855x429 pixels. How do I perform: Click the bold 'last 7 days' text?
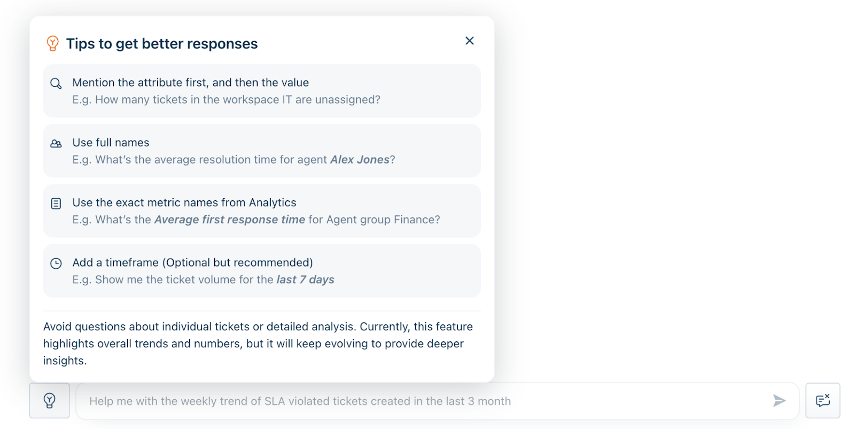pyautogui.click(x=305, y=279)
